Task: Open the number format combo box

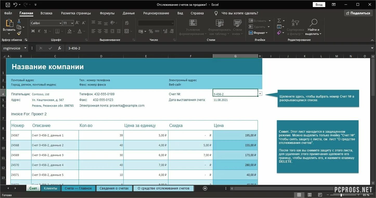Action: [156, 23]
